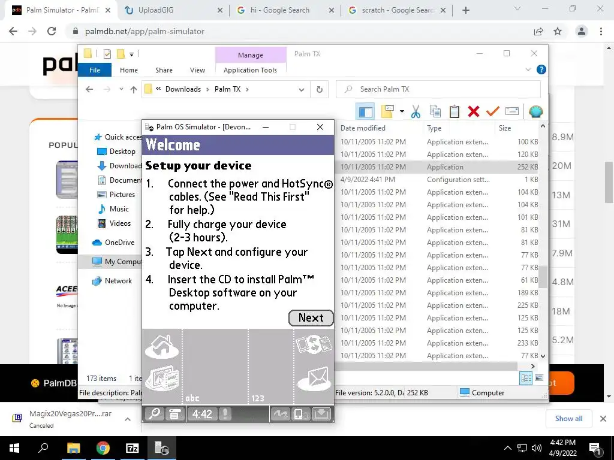The width and height of the screenshot is (614, 460).
Task: Click the Copy icon in Explorer toolbar
Action: click(435, 111)
